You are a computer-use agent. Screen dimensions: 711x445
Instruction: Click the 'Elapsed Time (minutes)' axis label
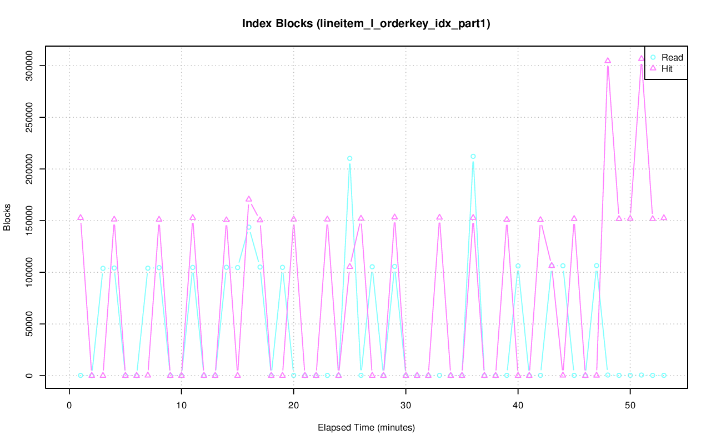[366, 428]
